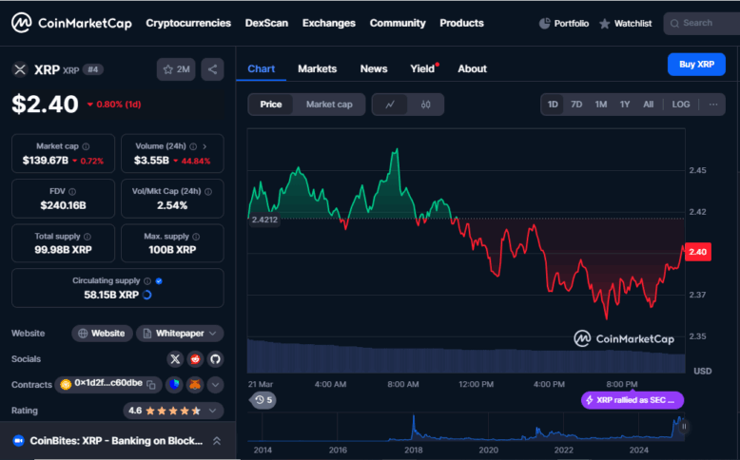Switch chart to Market cap
This screenshot has height=460, width=740.
(x=329, y=105)
